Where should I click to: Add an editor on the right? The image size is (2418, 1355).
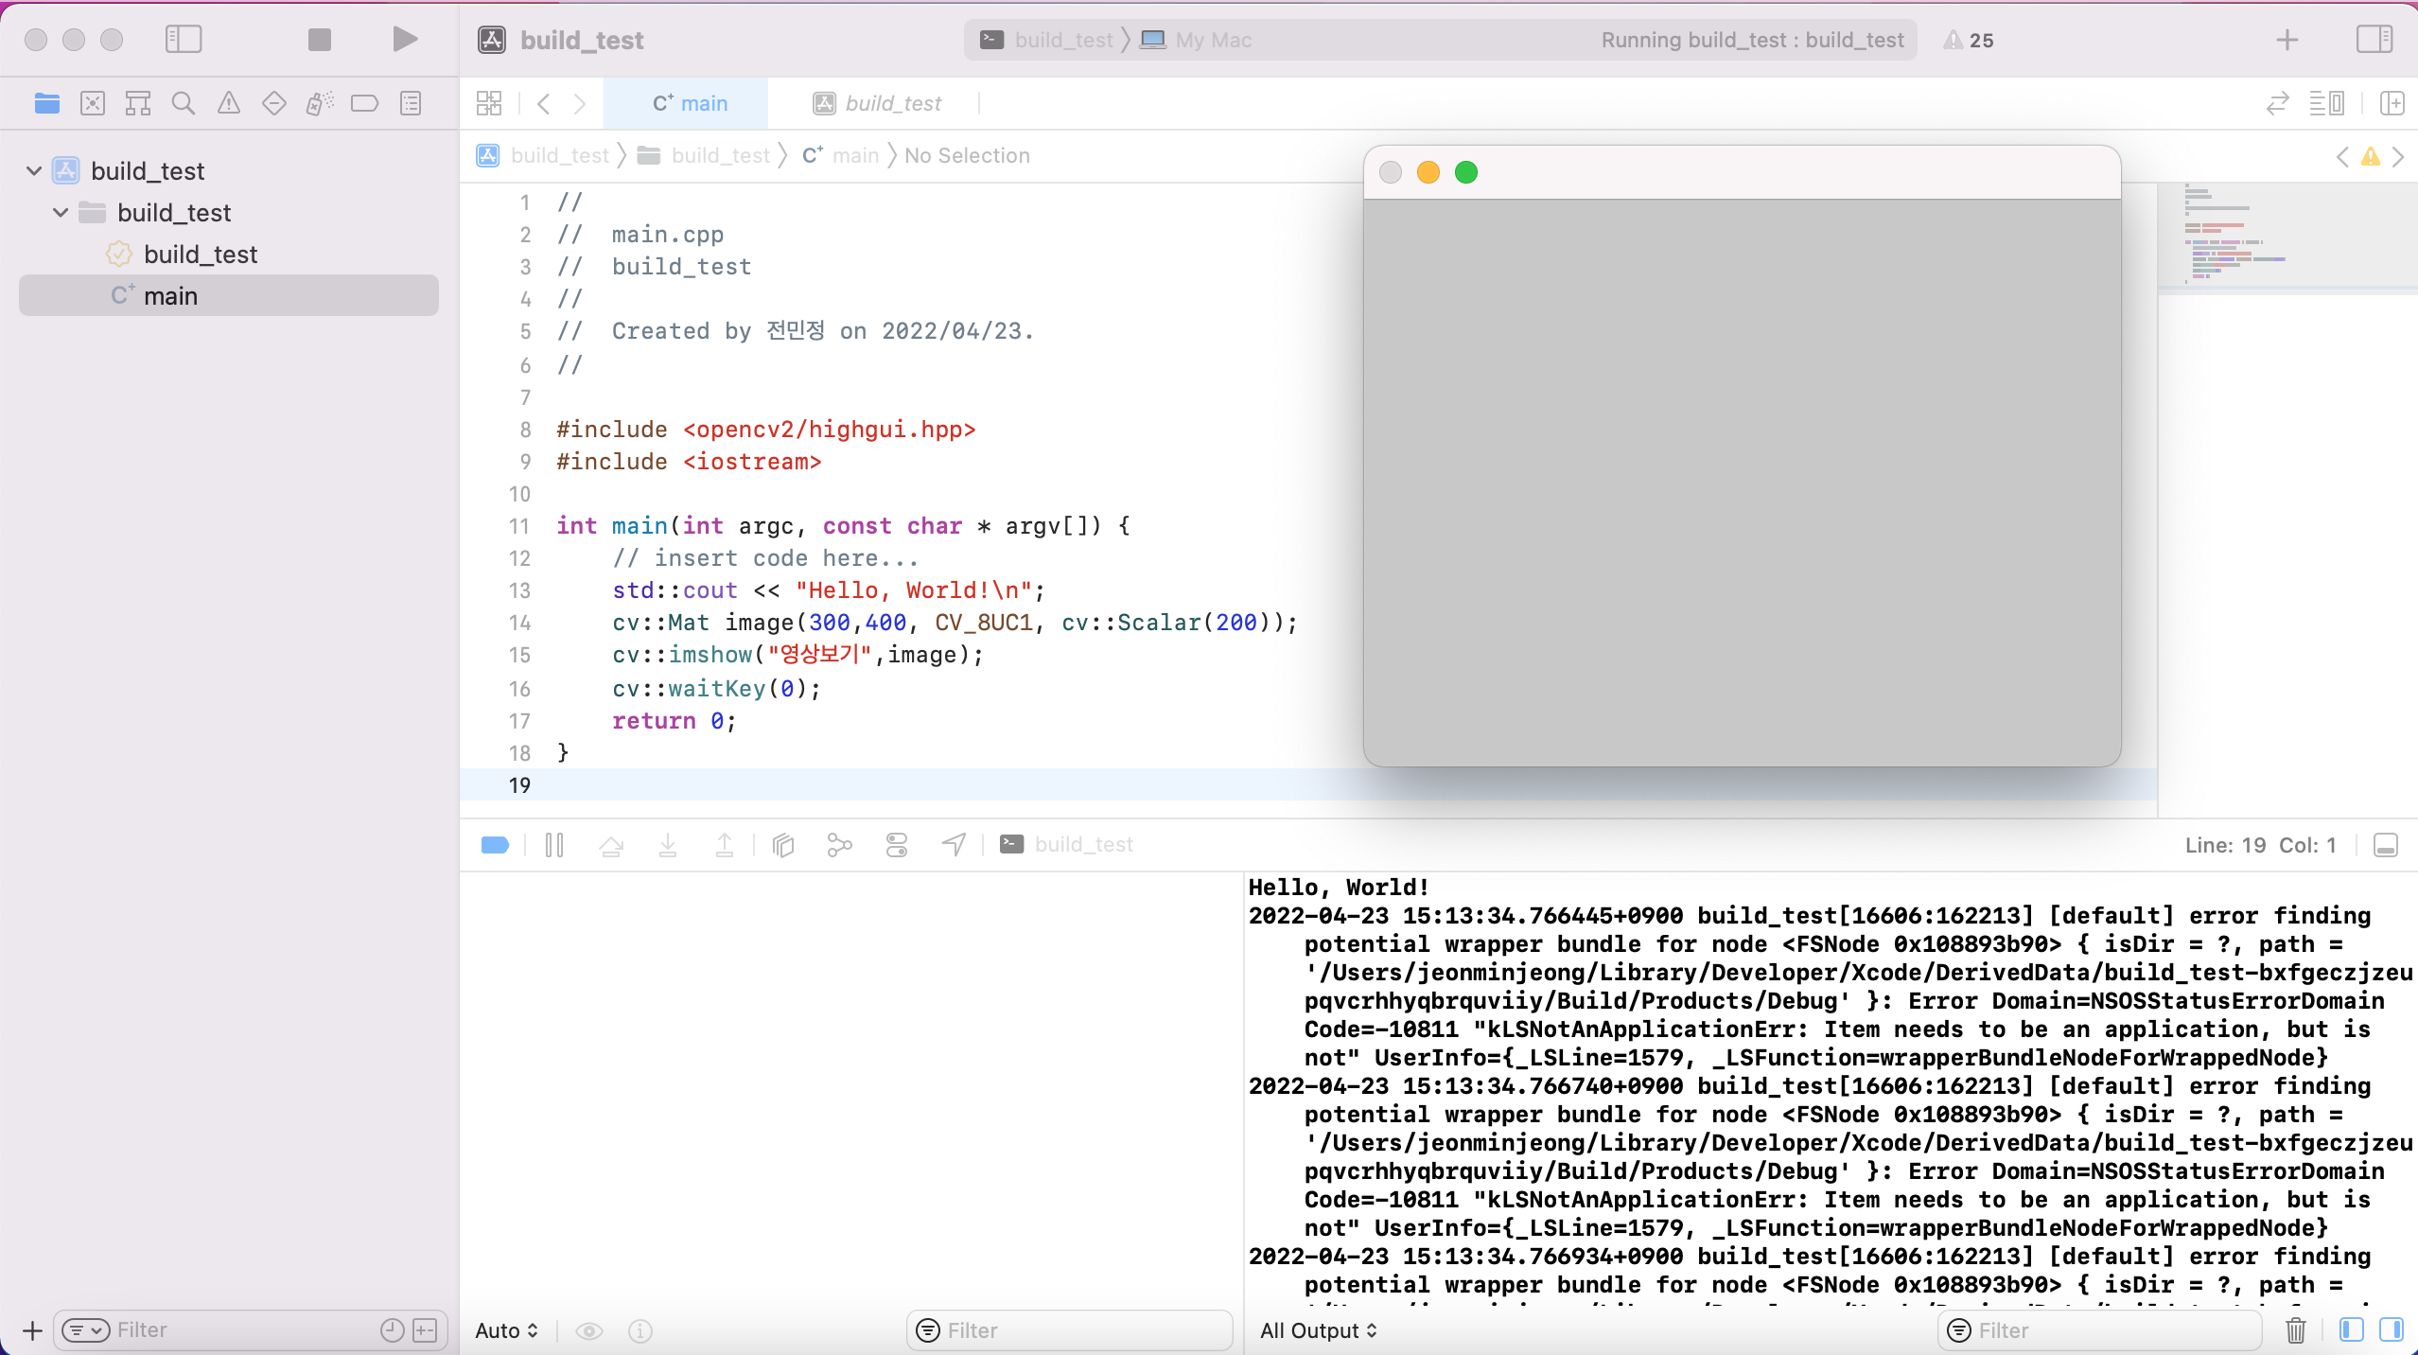pos(2392,103)
